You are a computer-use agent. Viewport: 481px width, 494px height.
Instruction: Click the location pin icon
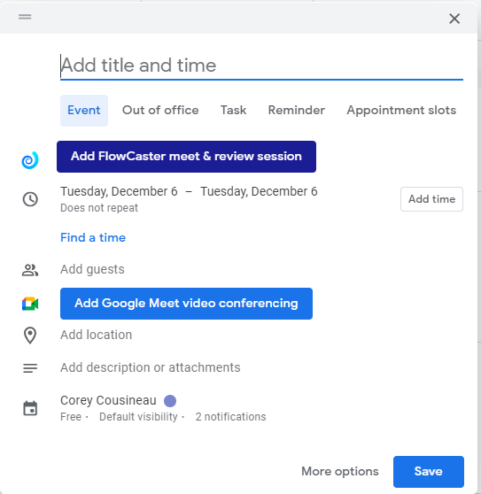coord(30,336)
